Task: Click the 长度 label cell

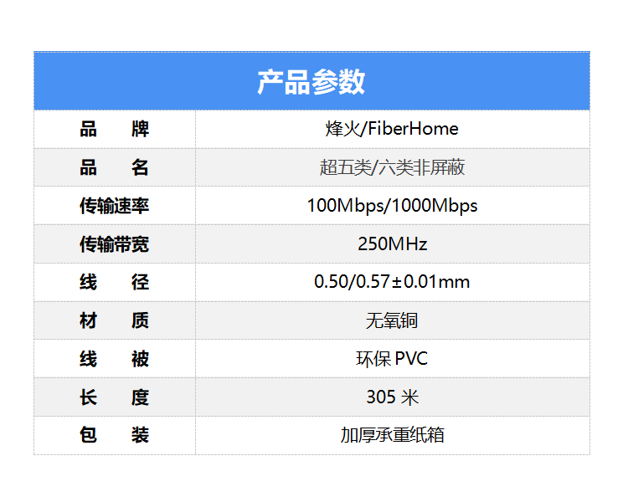Action: (x=115, y=397)
